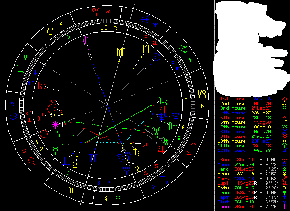Click the green Aquarius waves on the outer ring
This screenshot has width=290, height=211.
tap(185, 49)
